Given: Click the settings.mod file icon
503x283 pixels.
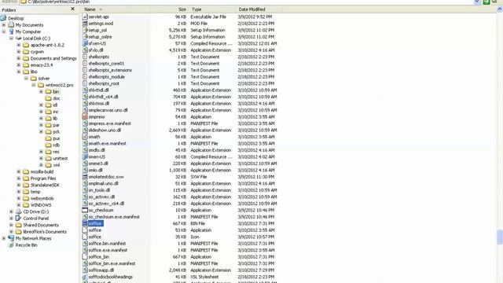Looking at the screenshot, I should pyautogui.click(x=85, y=24).
